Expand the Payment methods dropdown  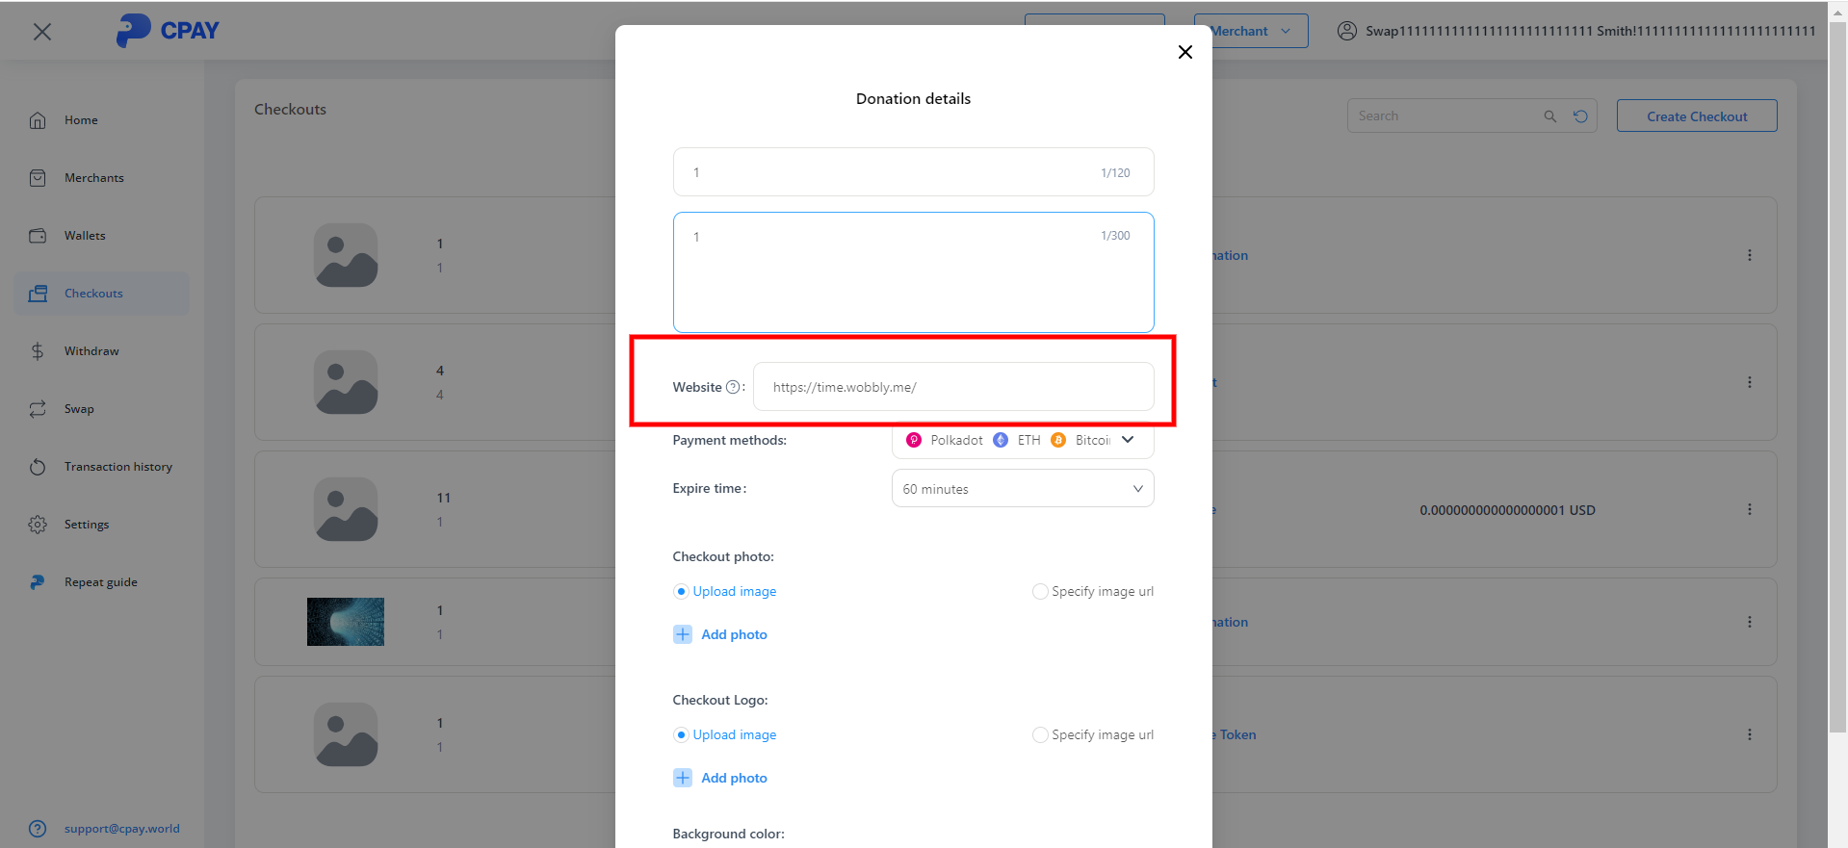[x=1128, y=440]
